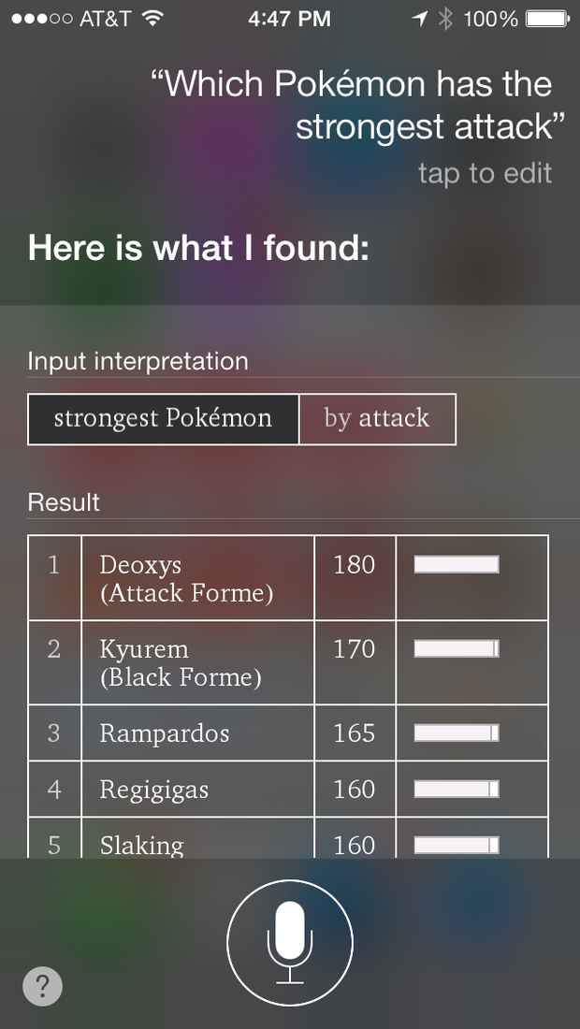Tap the AT&T carrier label
Image resolution: width=580 pixels, height=1029 pixels.
pos(105,19)
